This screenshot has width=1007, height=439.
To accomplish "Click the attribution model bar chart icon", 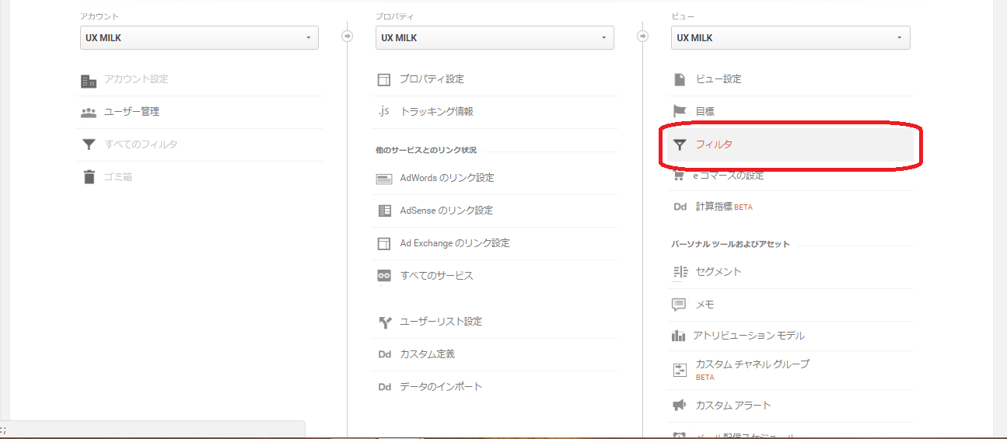I will click(x=679, y=336).
